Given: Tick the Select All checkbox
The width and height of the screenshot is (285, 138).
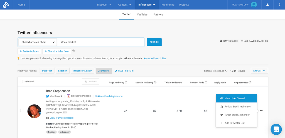Looking at the screenshot, I should (x=21, y=81).
